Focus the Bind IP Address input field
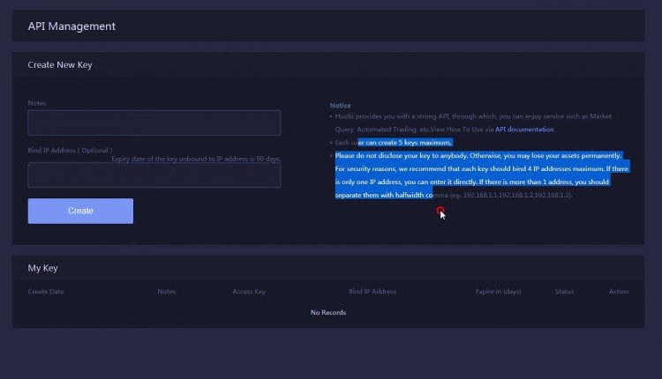This screenshot has height=379, width=662. (154, 175)
